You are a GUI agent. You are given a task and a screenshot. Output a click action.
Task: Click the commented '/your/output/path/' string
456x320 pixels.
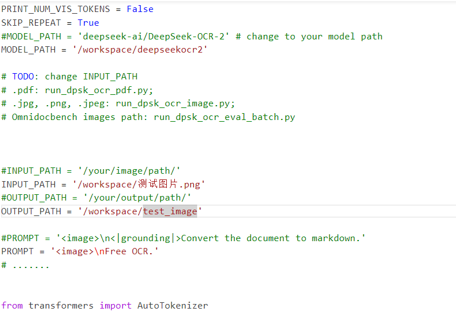(137, 198)
